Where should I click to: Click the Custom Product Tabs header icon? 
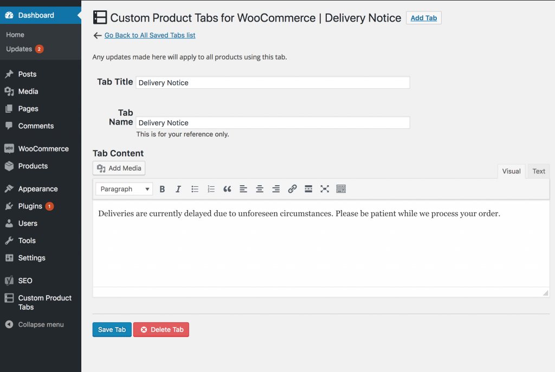pyautogui.click(x=100, y=17)
